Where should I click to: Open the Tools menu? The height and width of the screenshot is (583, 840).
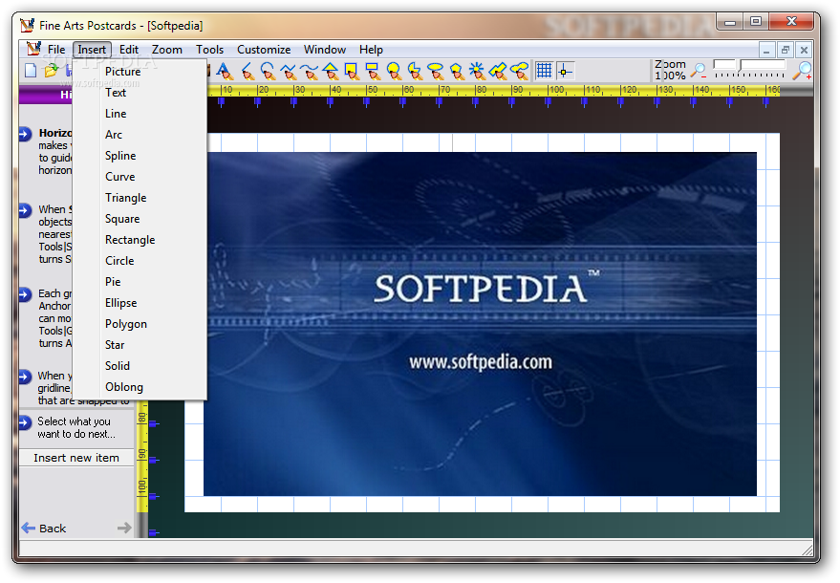coord(209,50)
